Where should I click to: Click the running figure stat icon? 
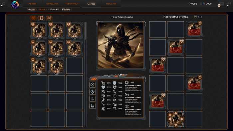pos(103,100)
